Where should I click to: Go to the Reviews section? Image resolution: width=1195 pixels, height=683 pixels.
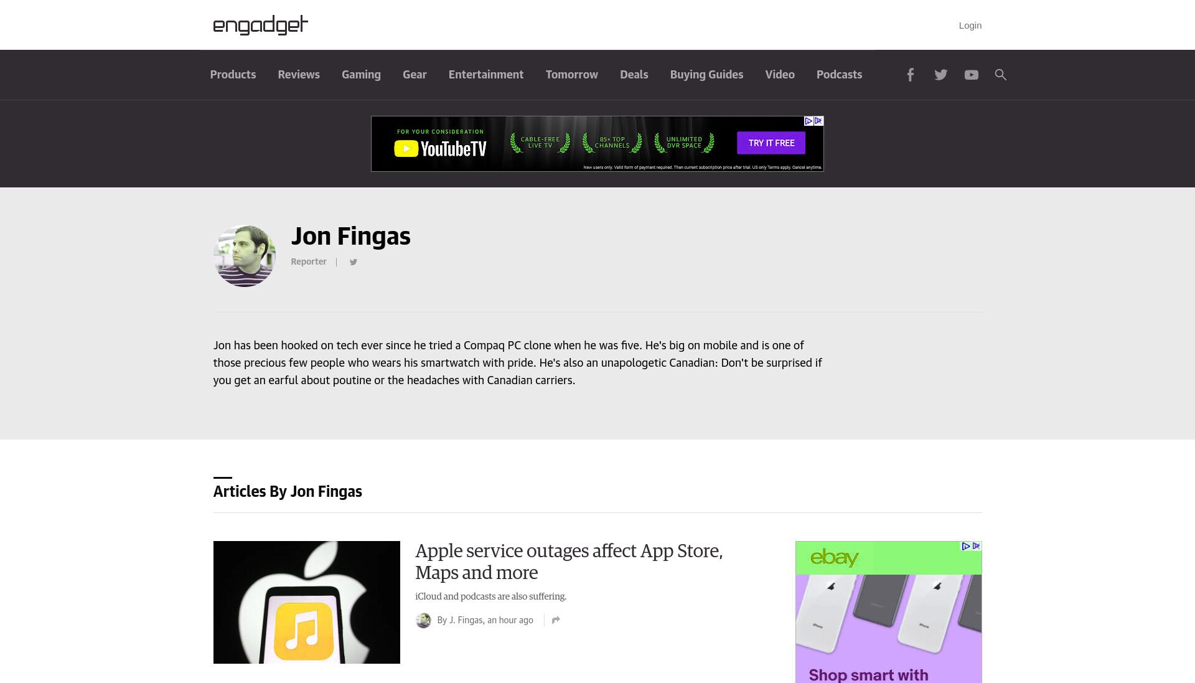[299, 75]
